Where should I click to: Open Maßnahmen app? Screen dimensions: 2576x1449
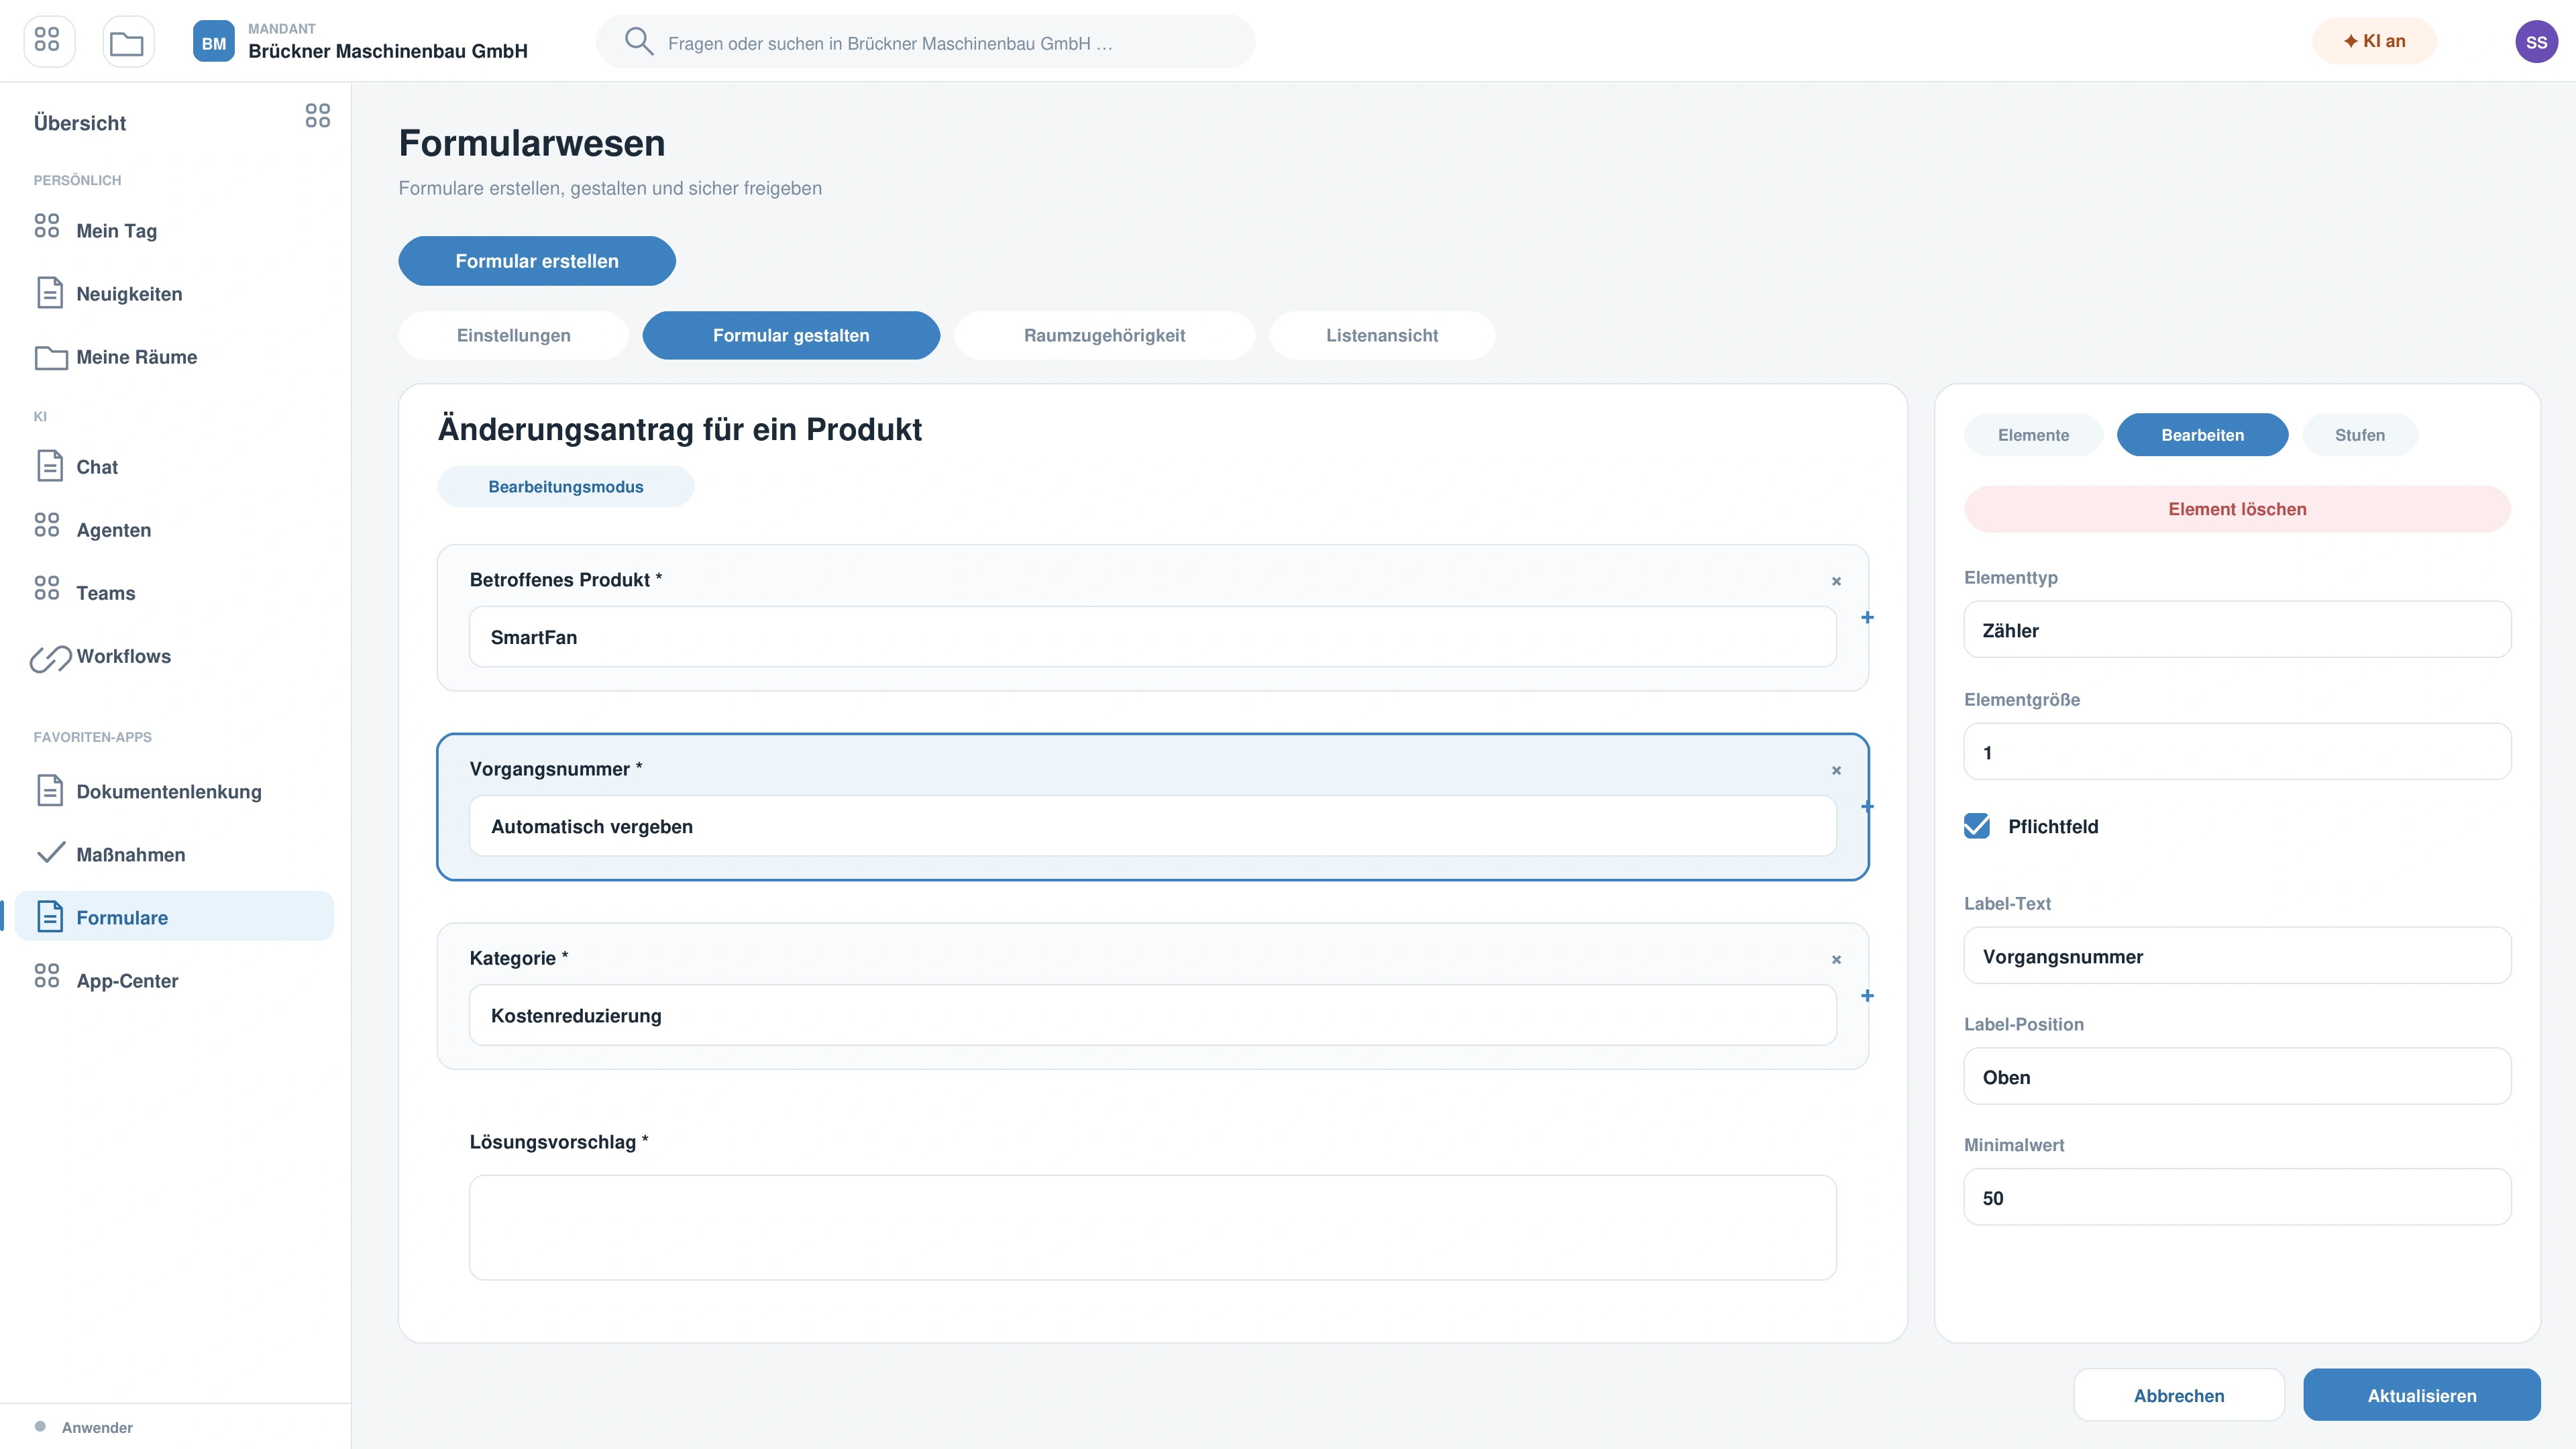[x=174, y=854]
